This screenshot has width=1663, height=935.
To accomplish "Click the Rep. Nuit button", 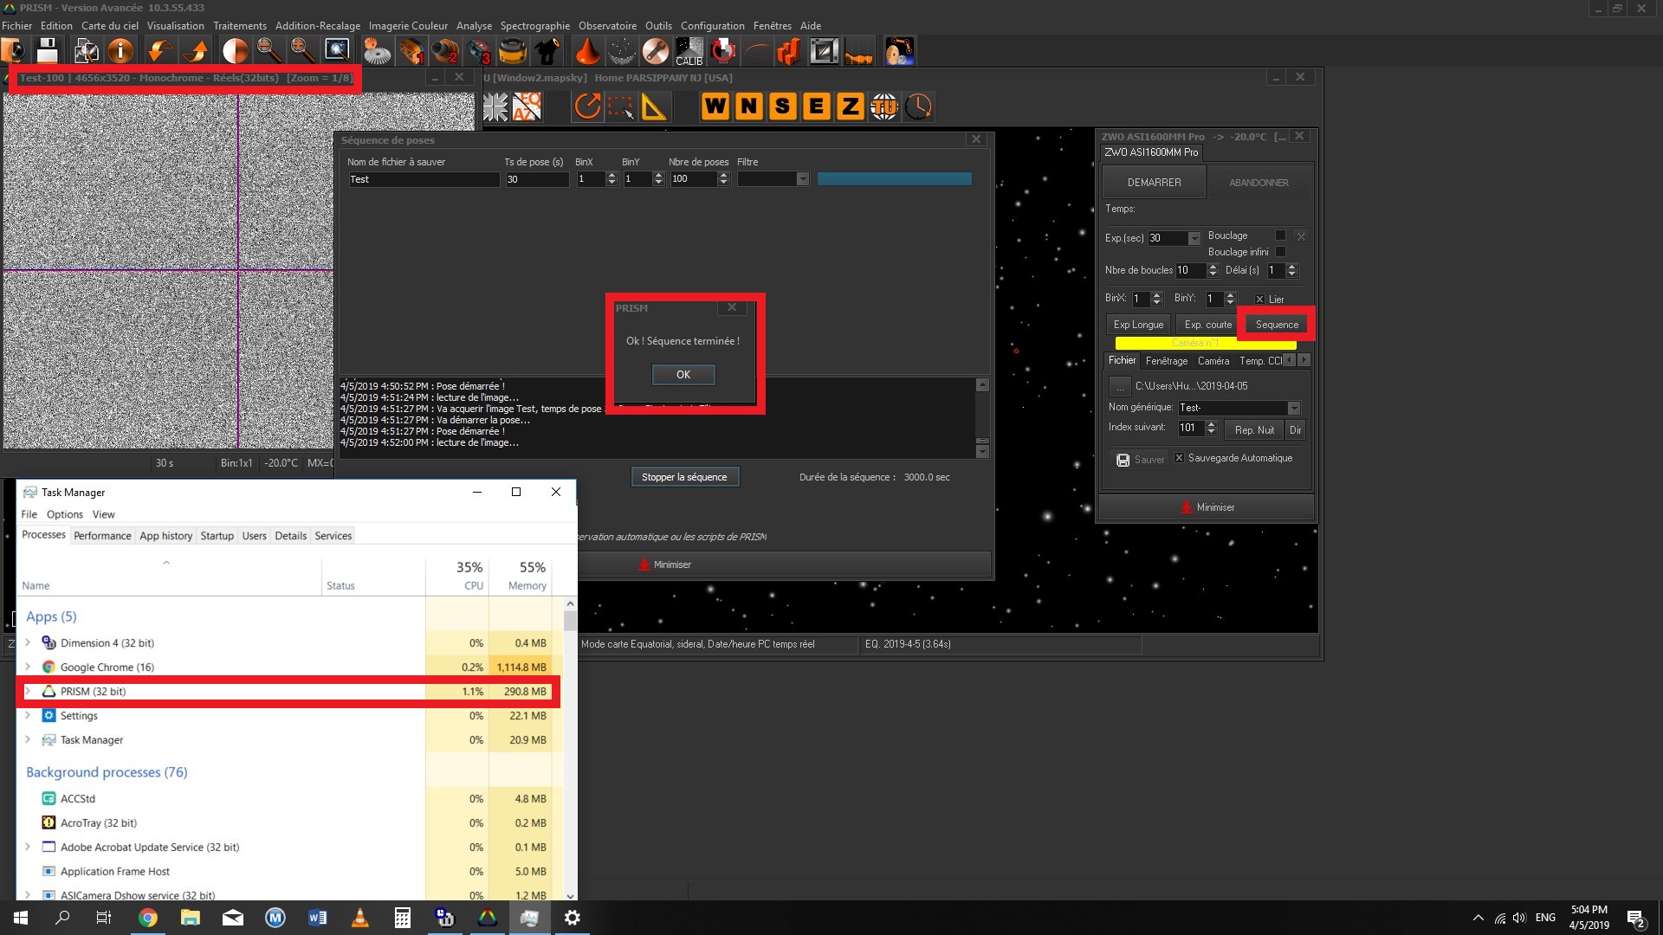I will (x=1254, y=430).
